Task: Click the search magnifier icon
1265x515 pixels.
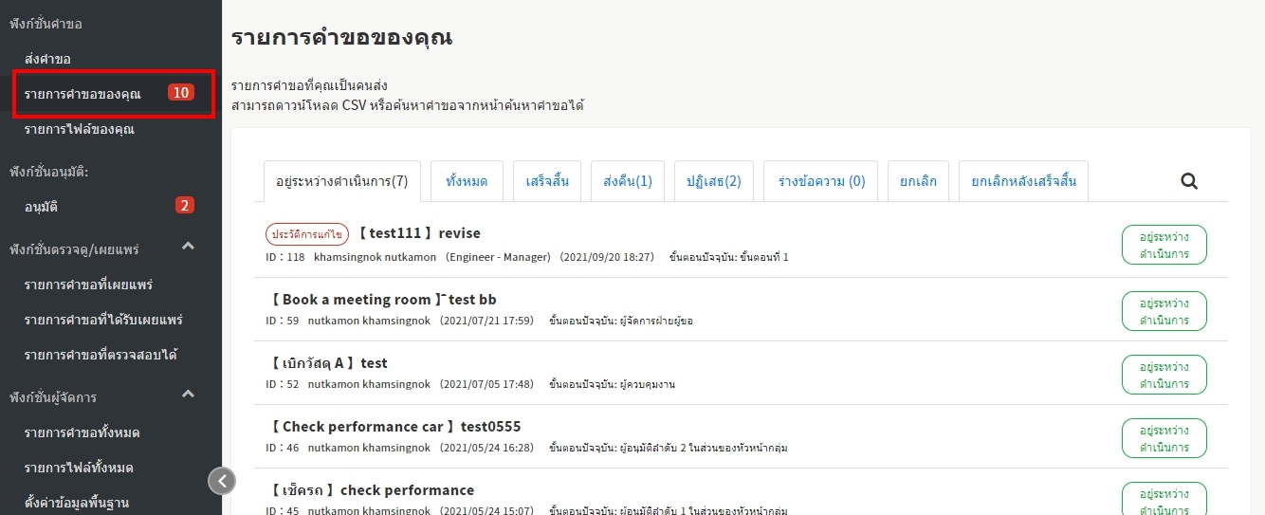Action: (x=1188, y=181)
